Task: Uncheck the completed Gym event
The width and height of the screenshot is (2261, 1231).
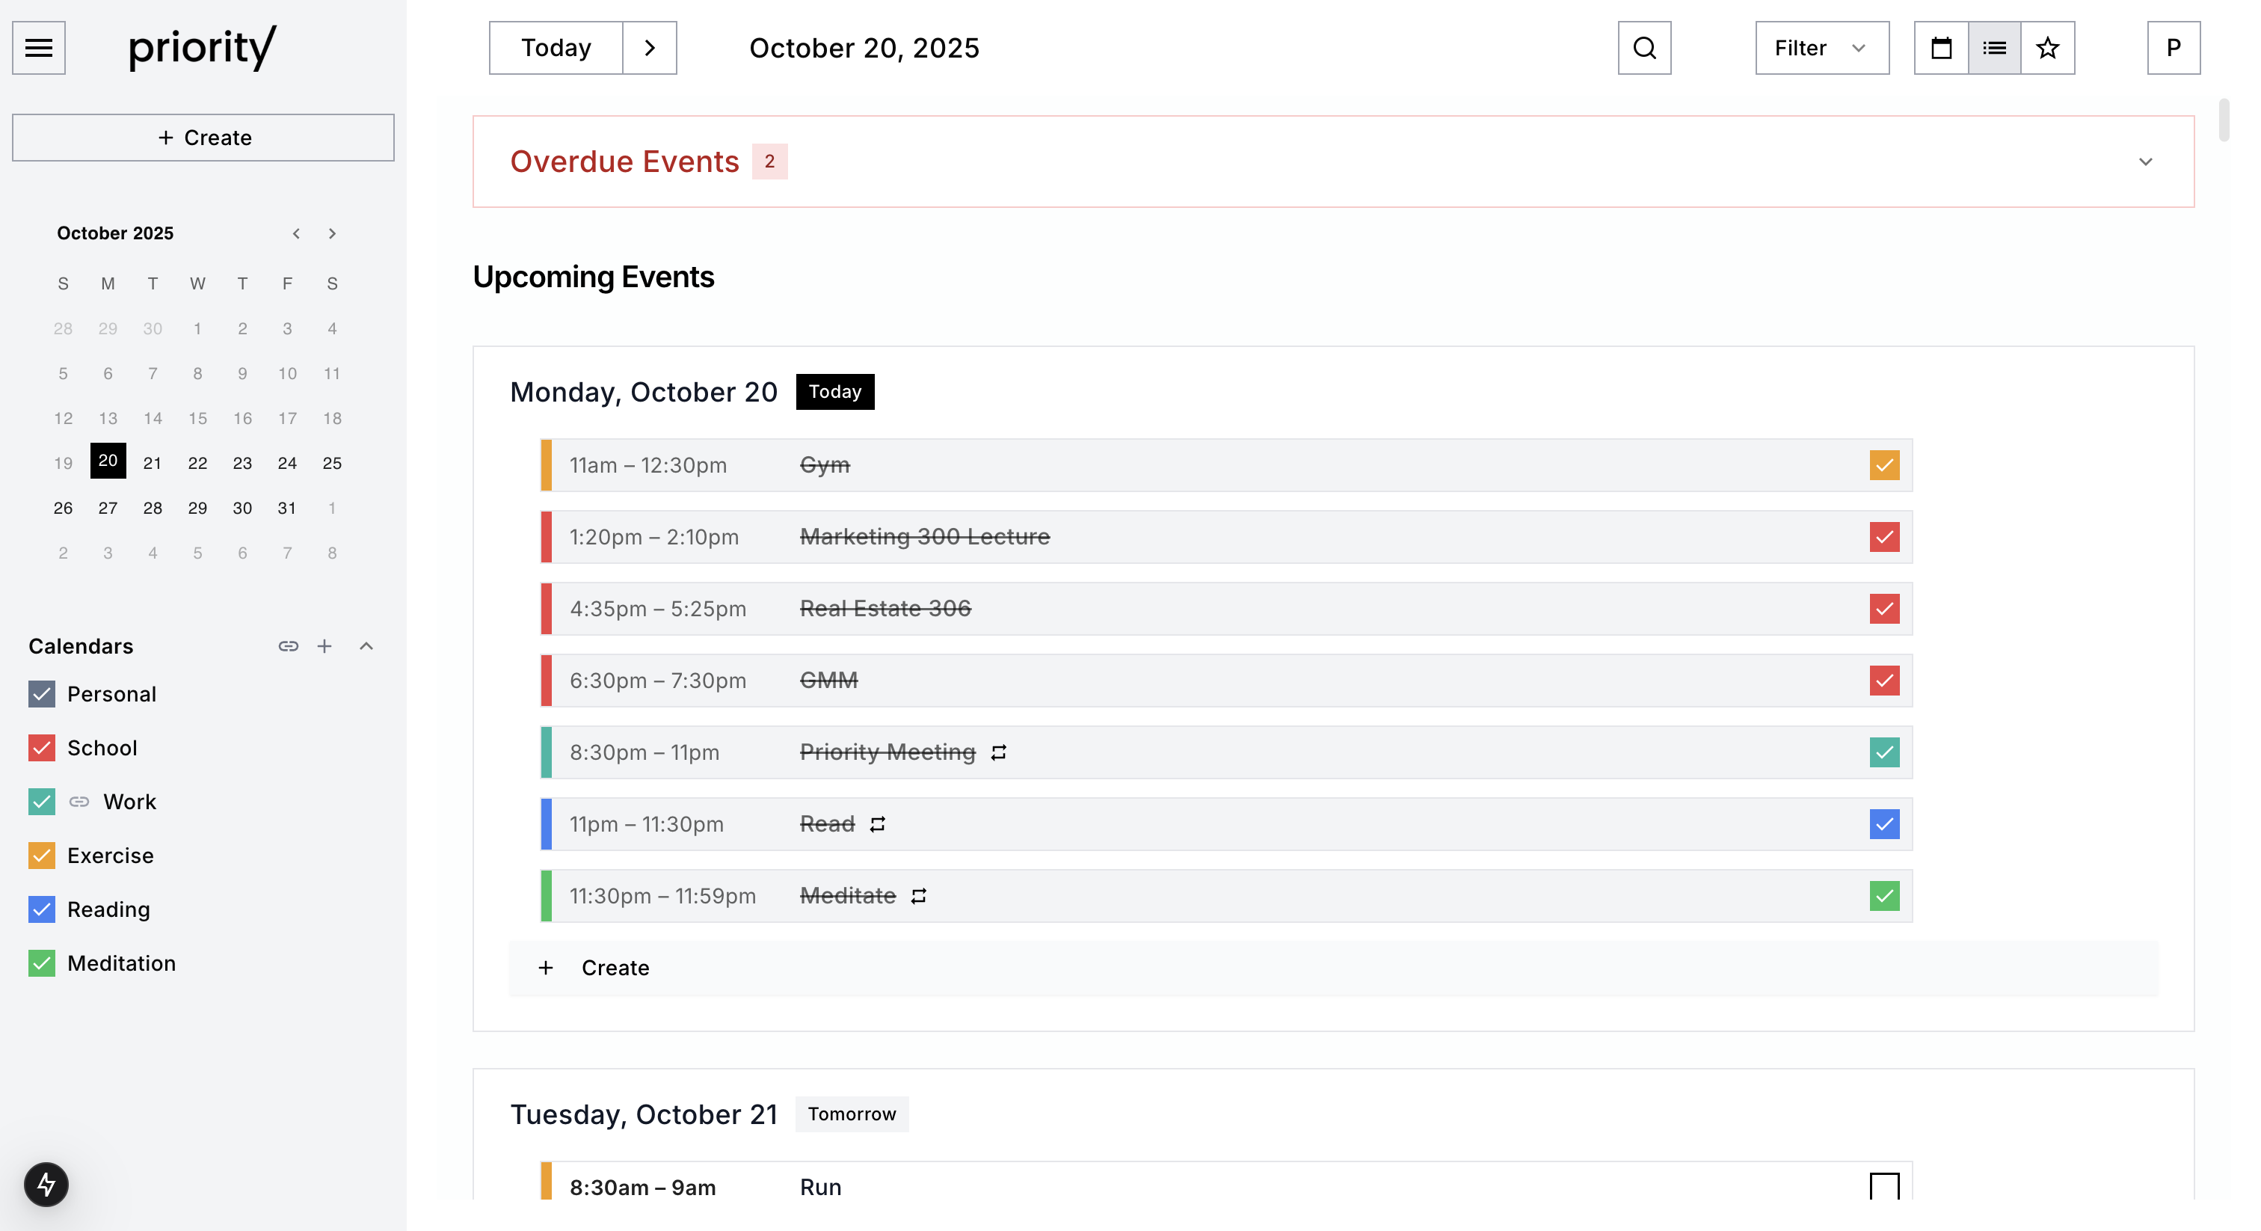Action: click(1883, 465)
